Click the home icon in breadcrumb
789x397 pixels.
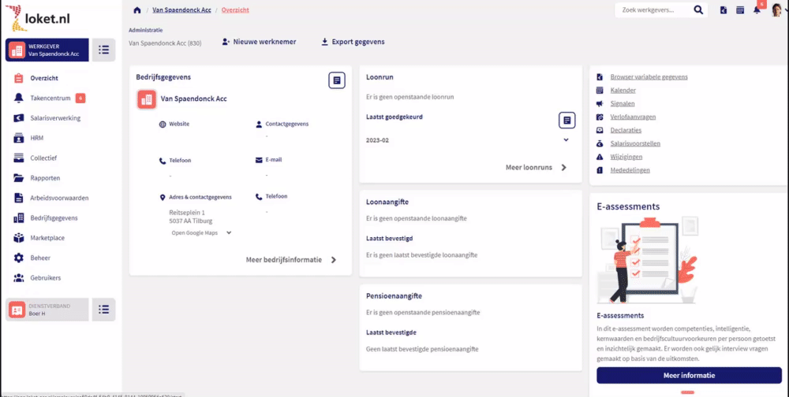(x=137, y=10)
